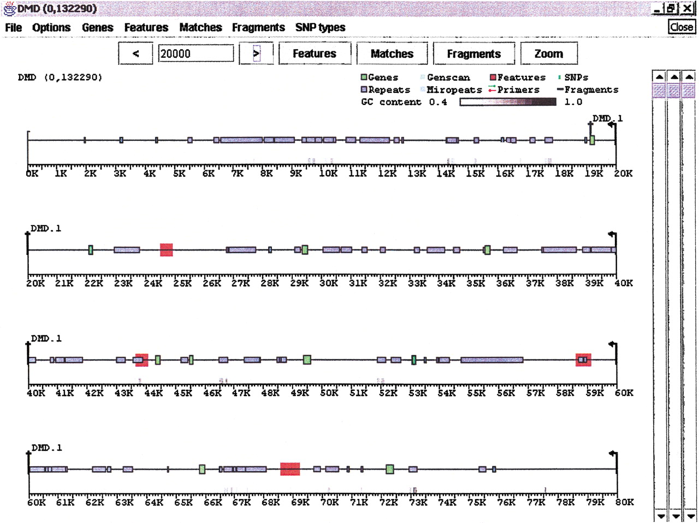The width and height of the screenshot is (699, 523).
Task: Select the green gene box near 72.2K
Action: click(x=389, y=469)
